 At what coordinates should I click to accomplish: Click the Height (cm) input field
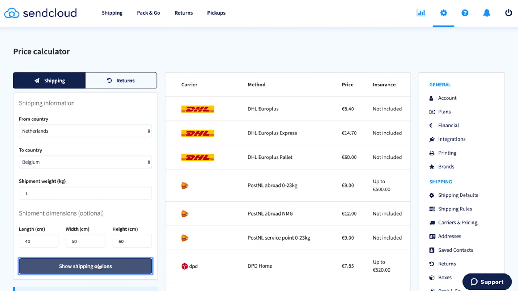pos(132,241)
